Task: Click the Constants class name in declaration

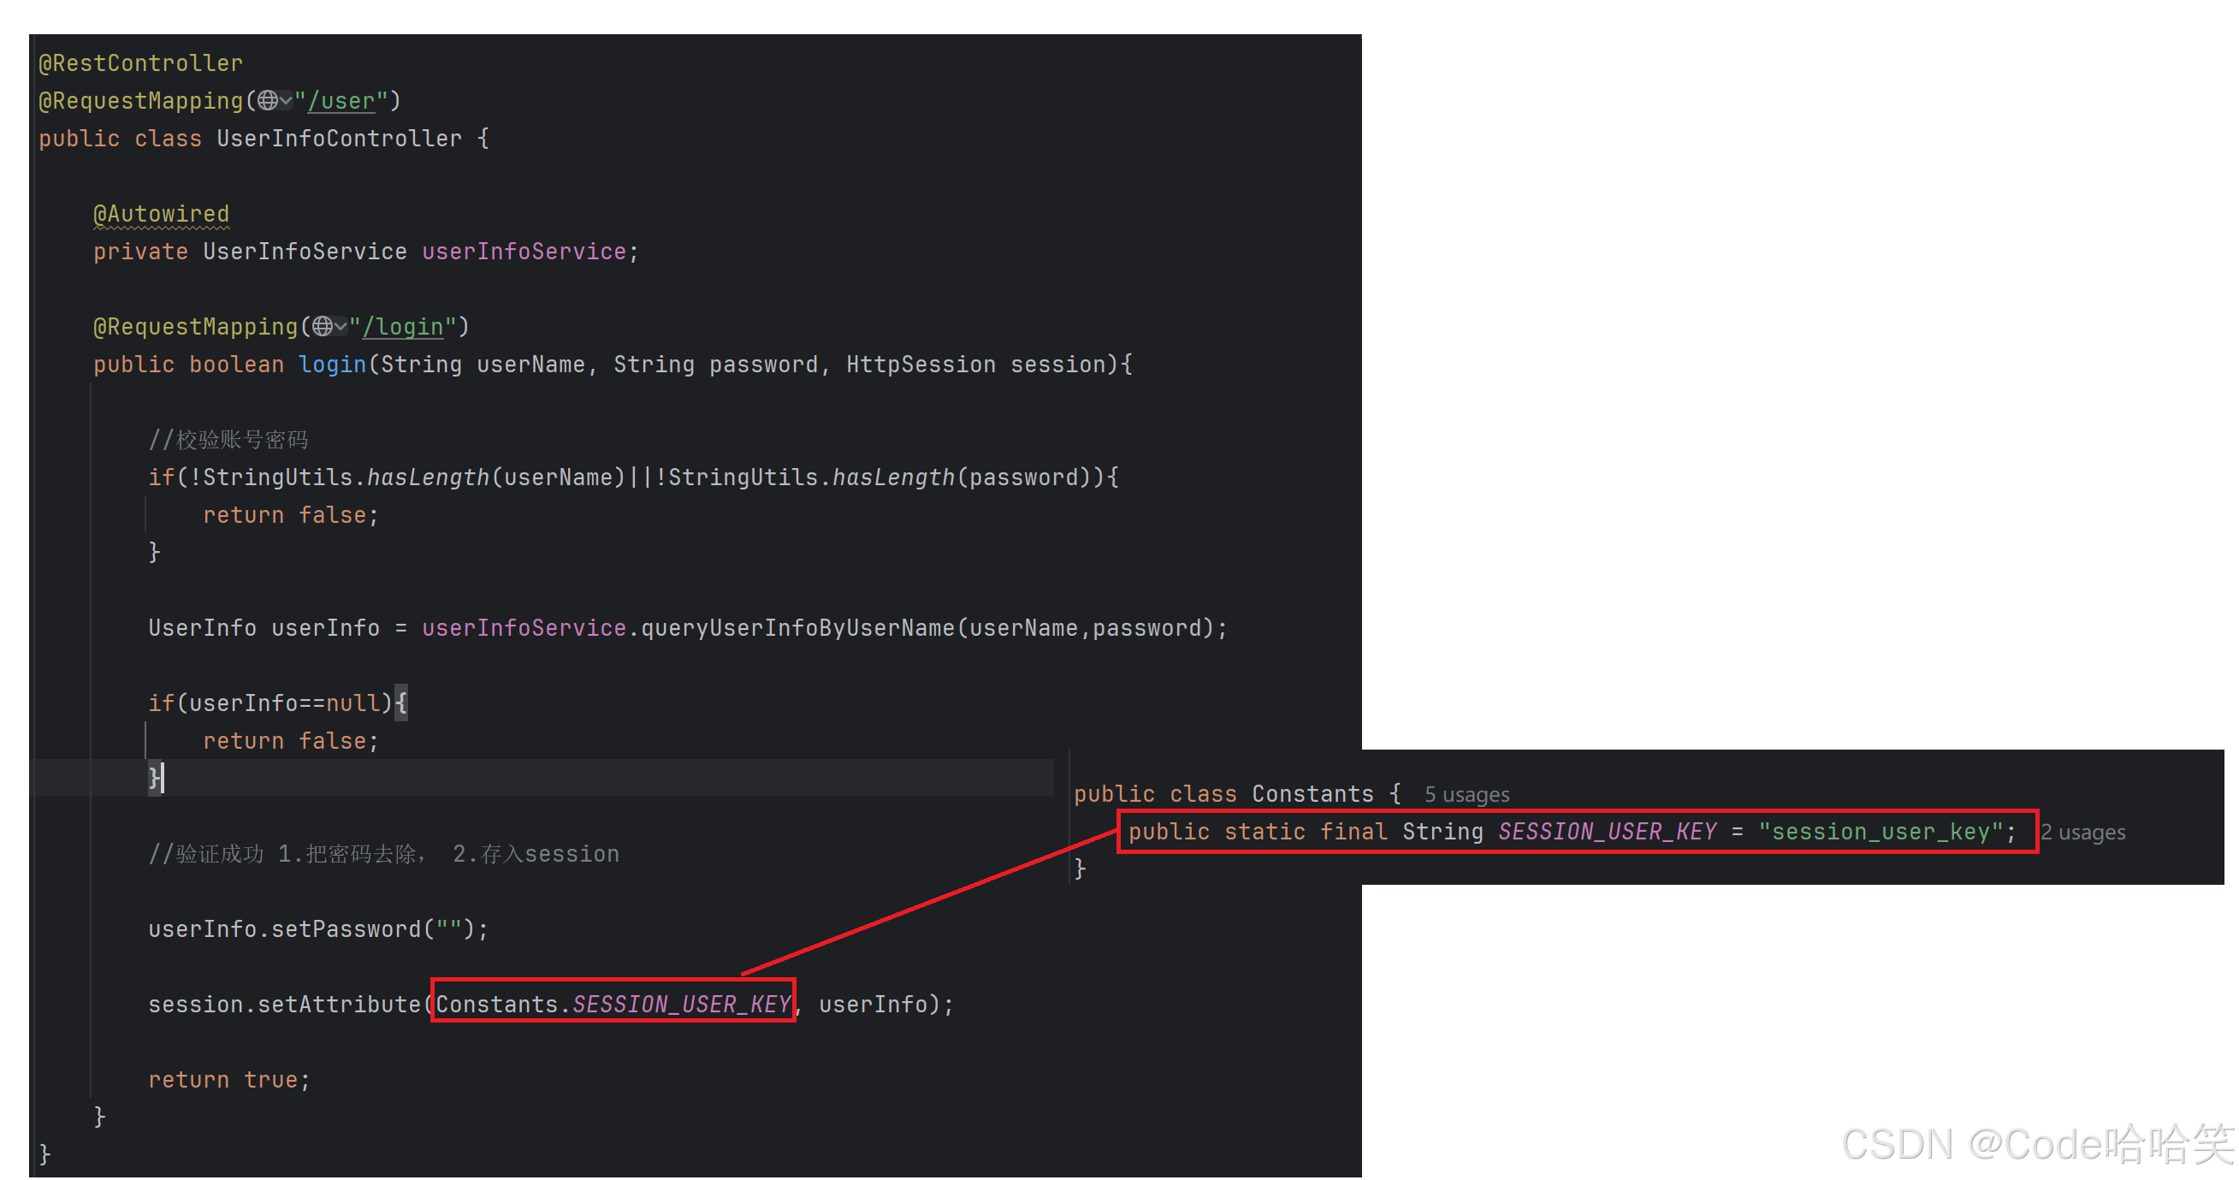Action: click(x=1312, y=794)
